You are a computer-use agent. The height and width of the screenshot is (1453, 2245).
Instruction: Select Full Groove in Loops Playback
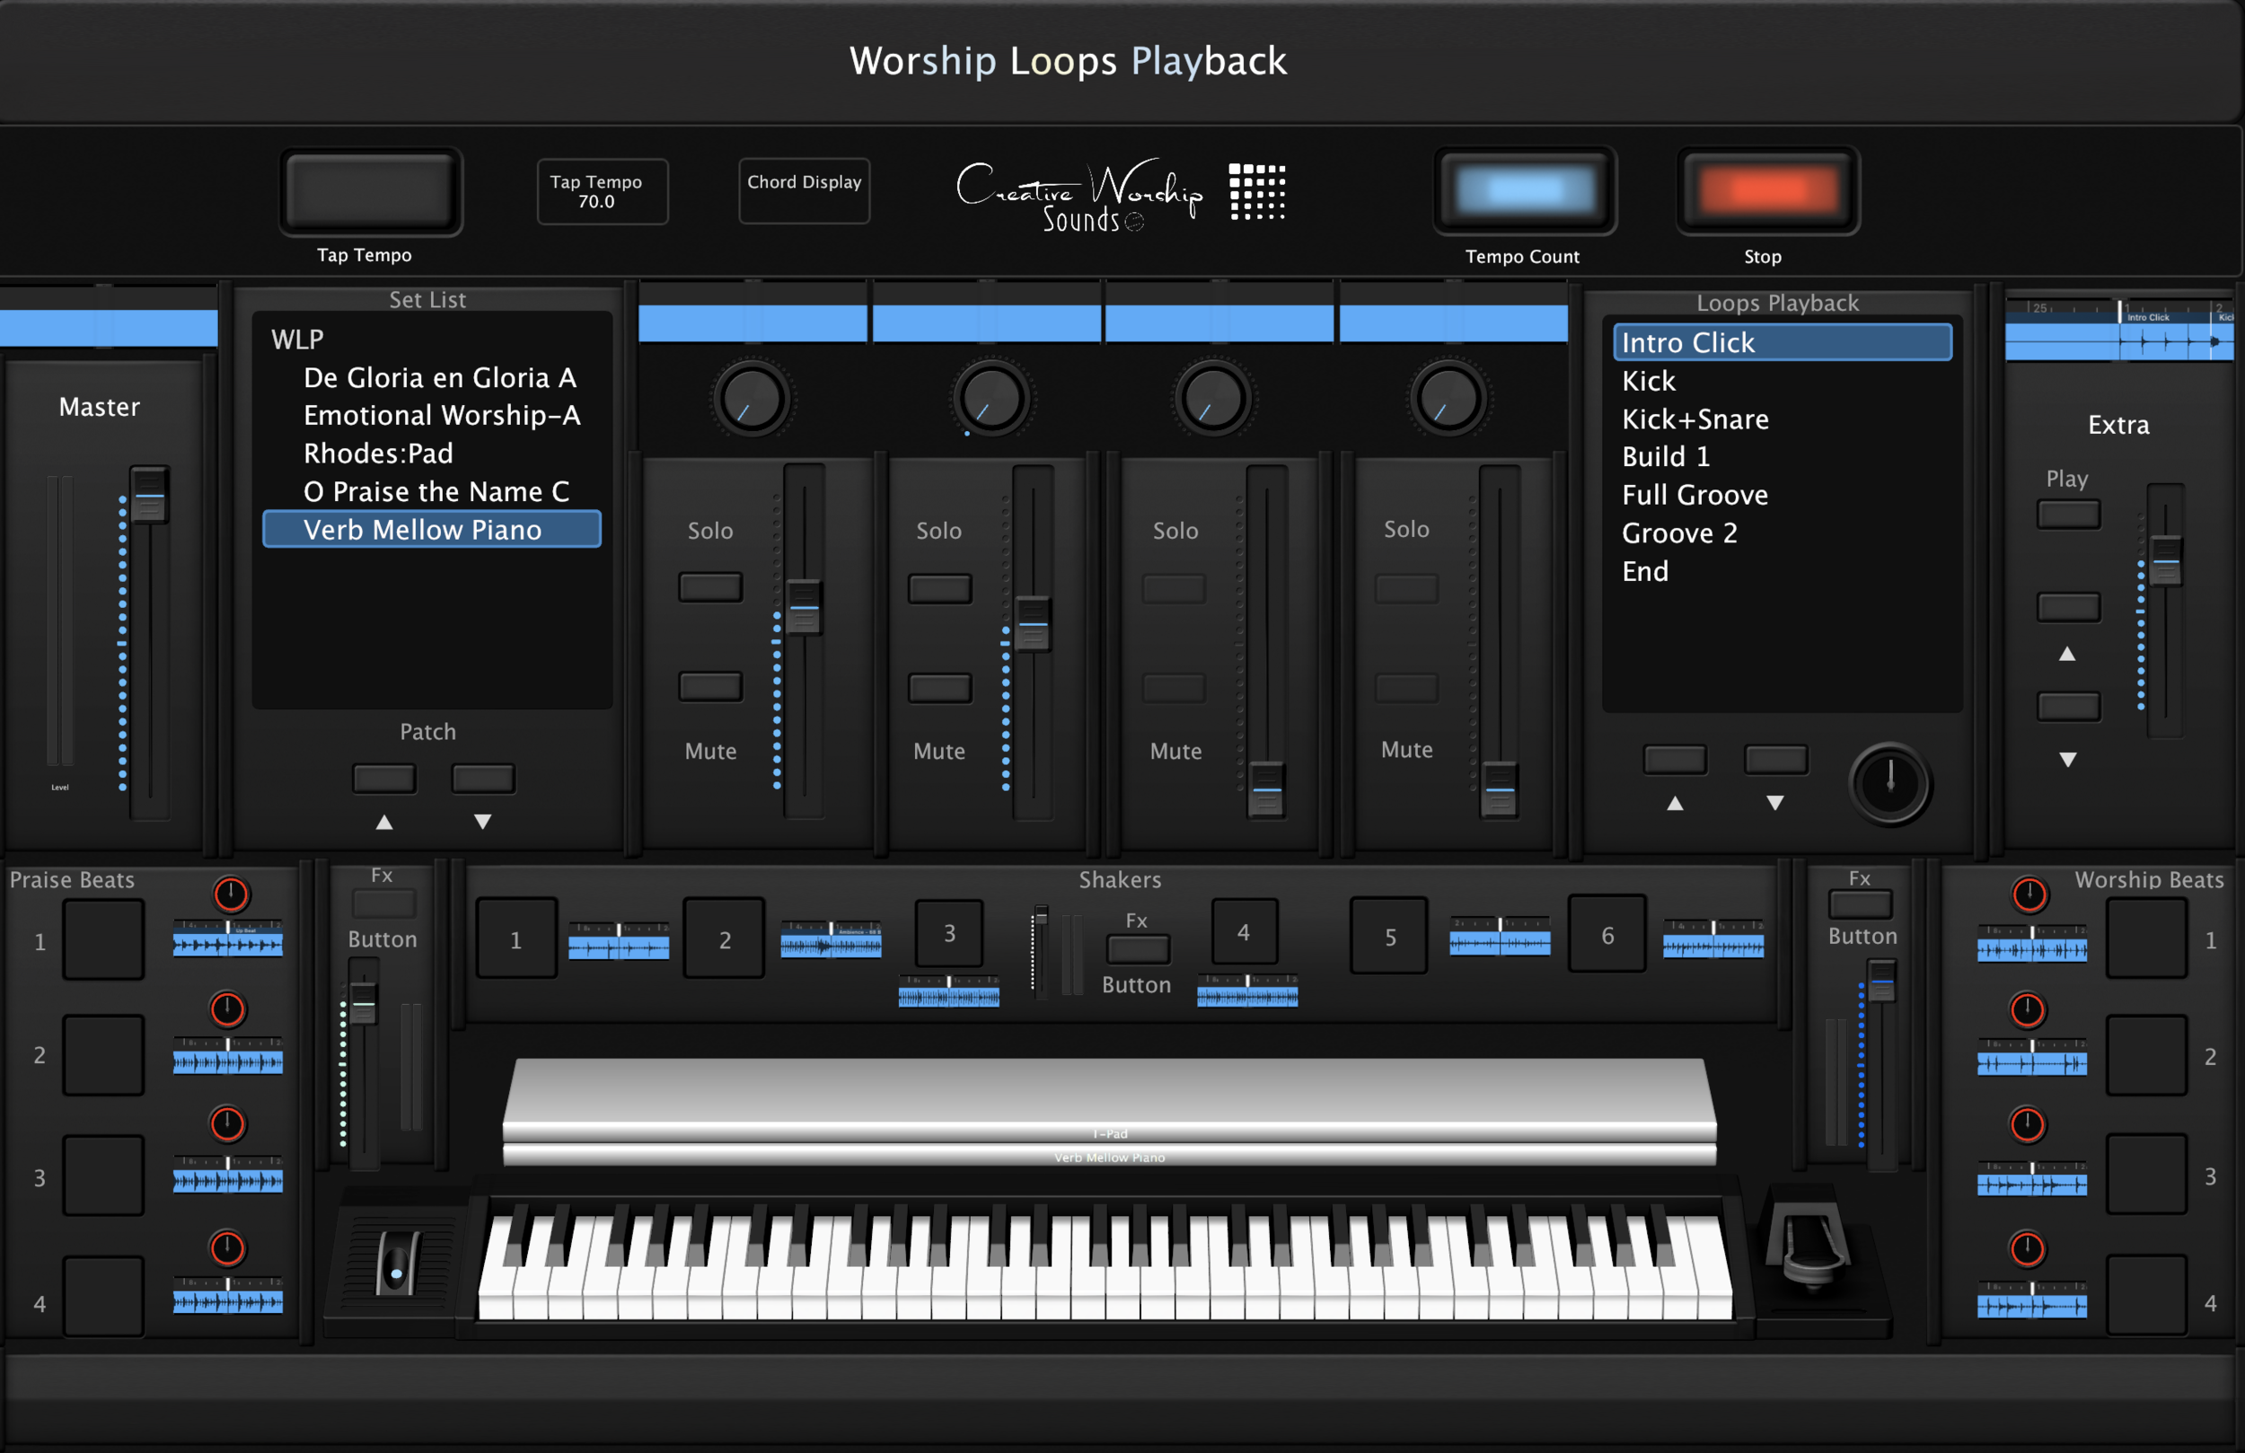tap(1695, 496)
